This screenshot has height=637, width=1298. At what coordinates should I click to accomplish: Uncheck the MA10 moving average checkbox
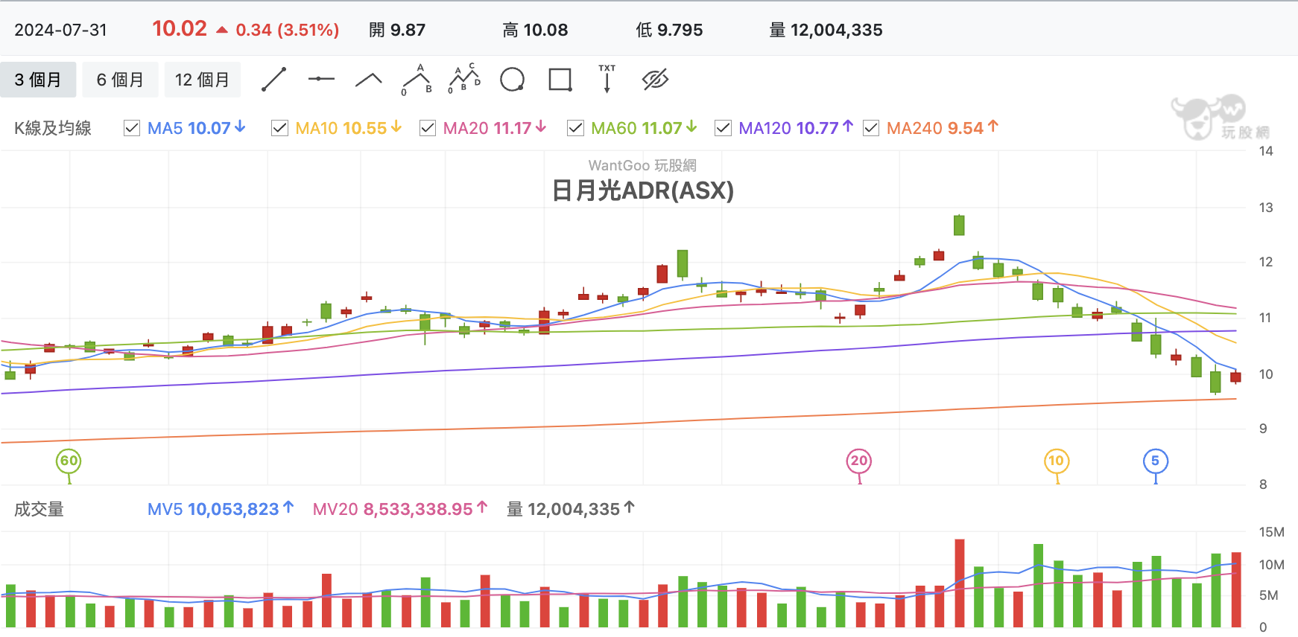coord(280,128)
